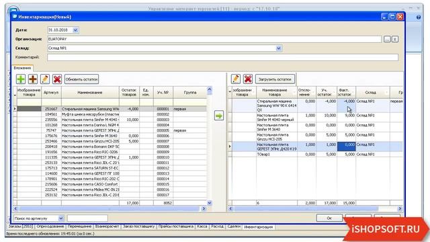Select left row 'Настольная плита SATURN ST-EC'
Image resolution: width=430 pixels, height=242 pixels.
110,168
